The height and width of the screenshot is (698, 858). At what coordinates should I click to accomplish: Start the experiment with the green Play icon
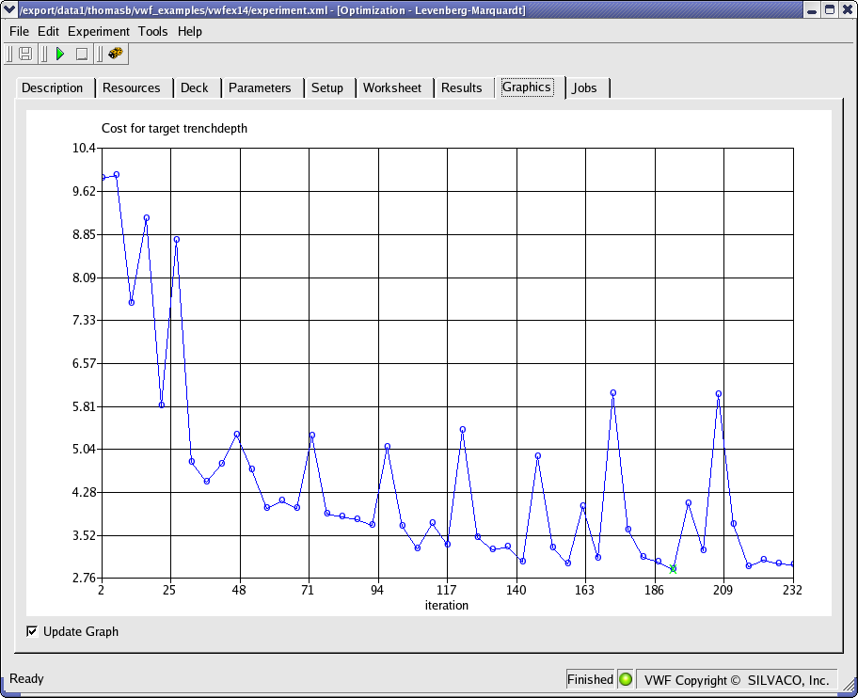tap(60, 54)
